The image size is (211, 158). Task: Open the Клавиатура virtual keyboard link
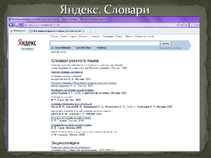[x=60, y=52]
